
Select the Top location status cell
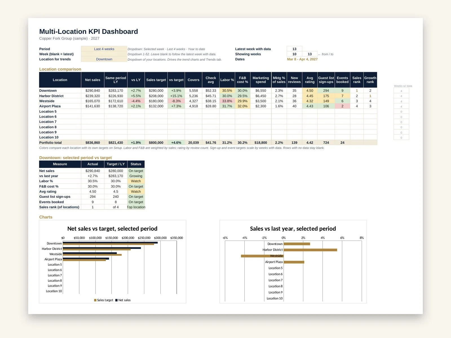pos(136,207)
